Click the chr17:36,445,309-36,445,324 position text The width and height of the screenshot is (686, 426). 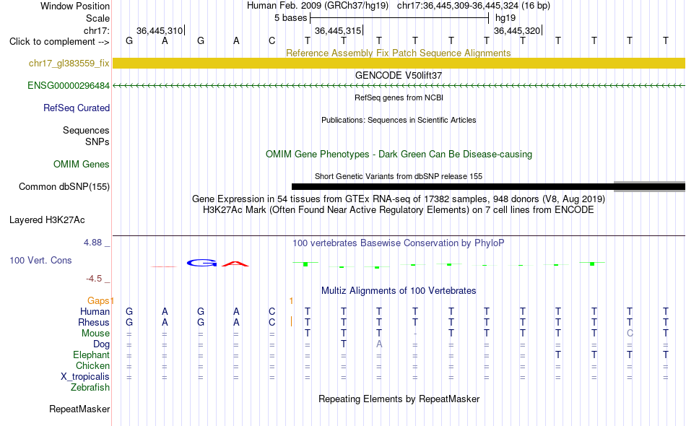click(474, 6)
